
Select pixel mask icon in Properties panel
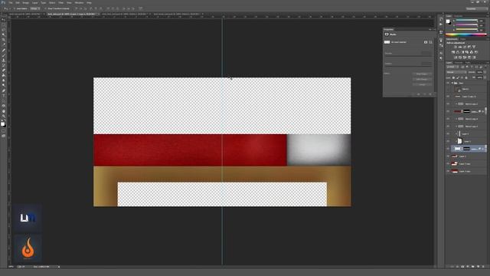coord(426,42)
